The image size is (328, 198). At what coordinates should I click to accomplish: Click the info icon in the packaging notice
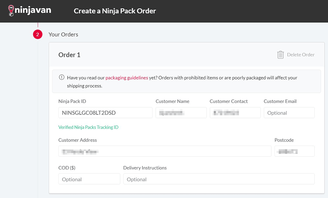[x=62, y=78]
